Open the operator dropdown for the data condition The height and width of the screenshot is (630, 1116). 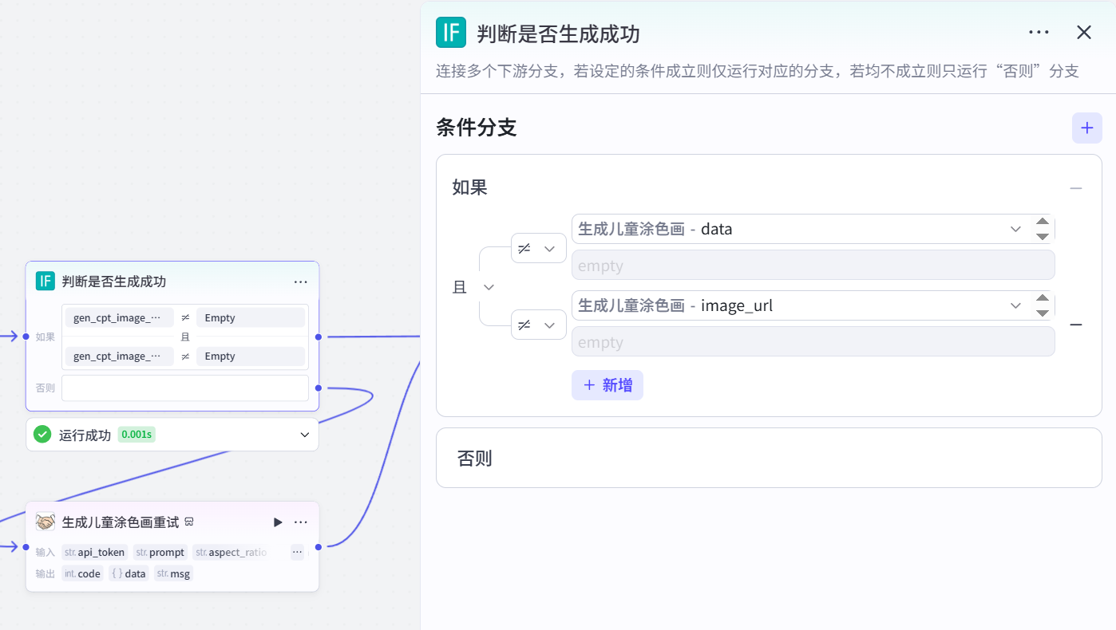tap(539, 249)
